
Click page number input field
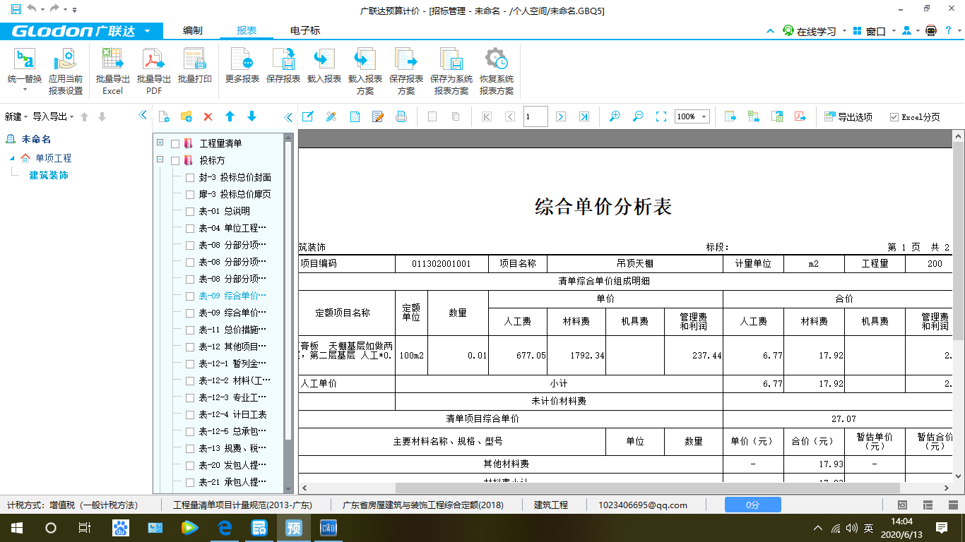click(535, 116)
